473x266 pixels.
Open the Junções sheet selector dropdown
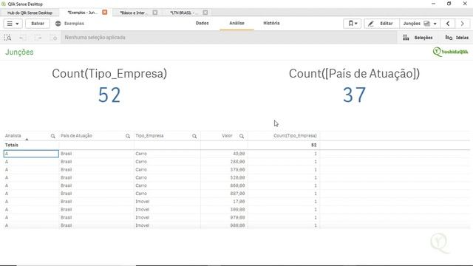(420, 24)
